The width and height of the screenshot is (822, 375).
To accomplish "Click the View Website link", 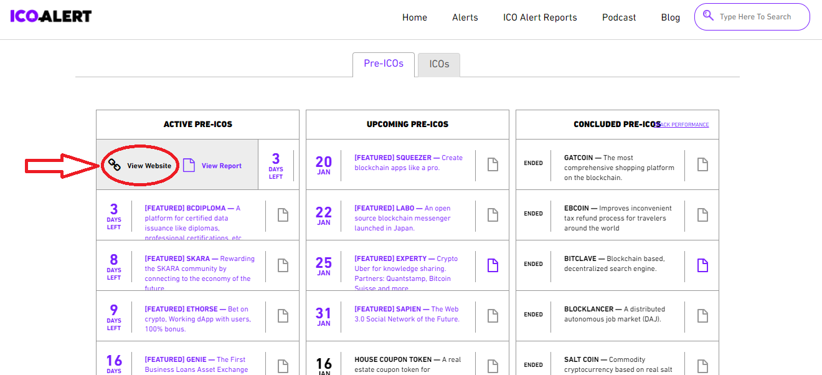I will pos(149,166).
